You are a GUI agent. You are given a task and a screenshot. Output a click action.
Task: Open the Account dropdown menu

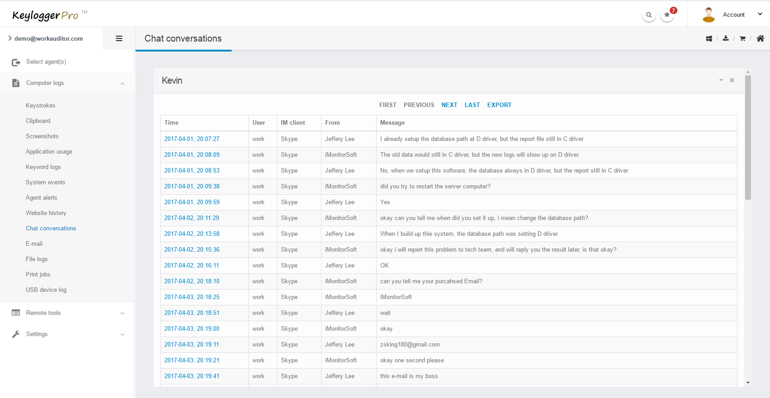pyautogui.click(x=733, y=14)
